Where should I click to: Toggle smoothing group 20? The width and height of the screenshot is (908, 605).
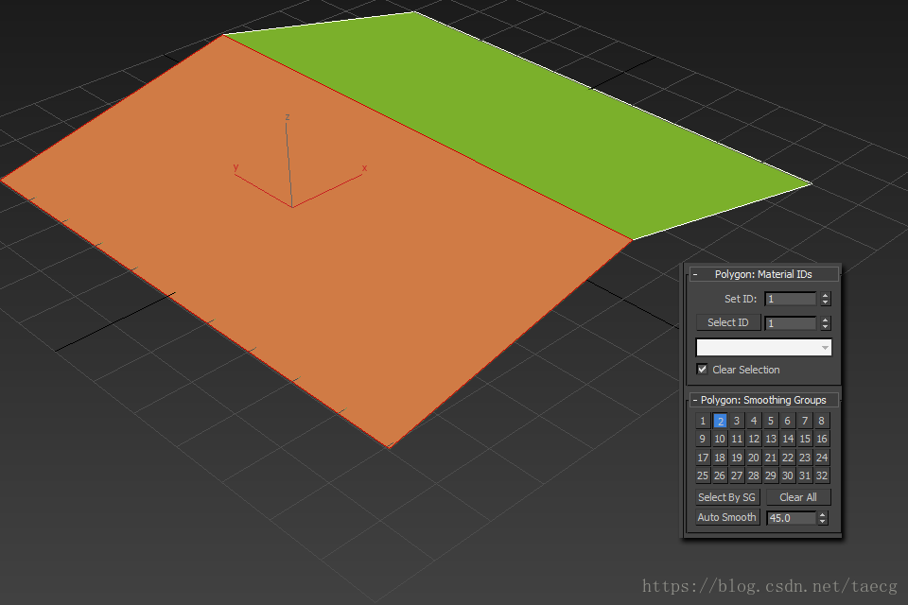point(754,458)
